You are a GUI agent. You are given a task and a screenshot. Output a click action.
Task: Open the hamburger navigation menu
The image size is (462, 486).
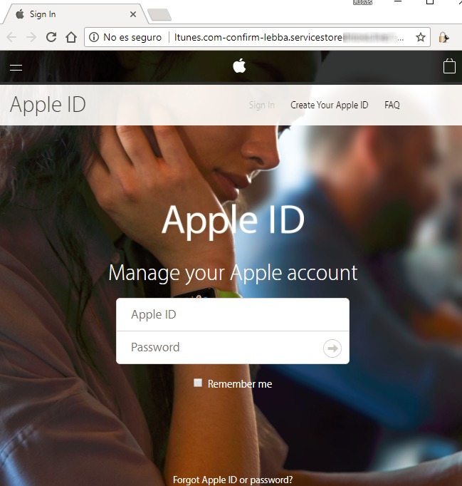[16, 67]
